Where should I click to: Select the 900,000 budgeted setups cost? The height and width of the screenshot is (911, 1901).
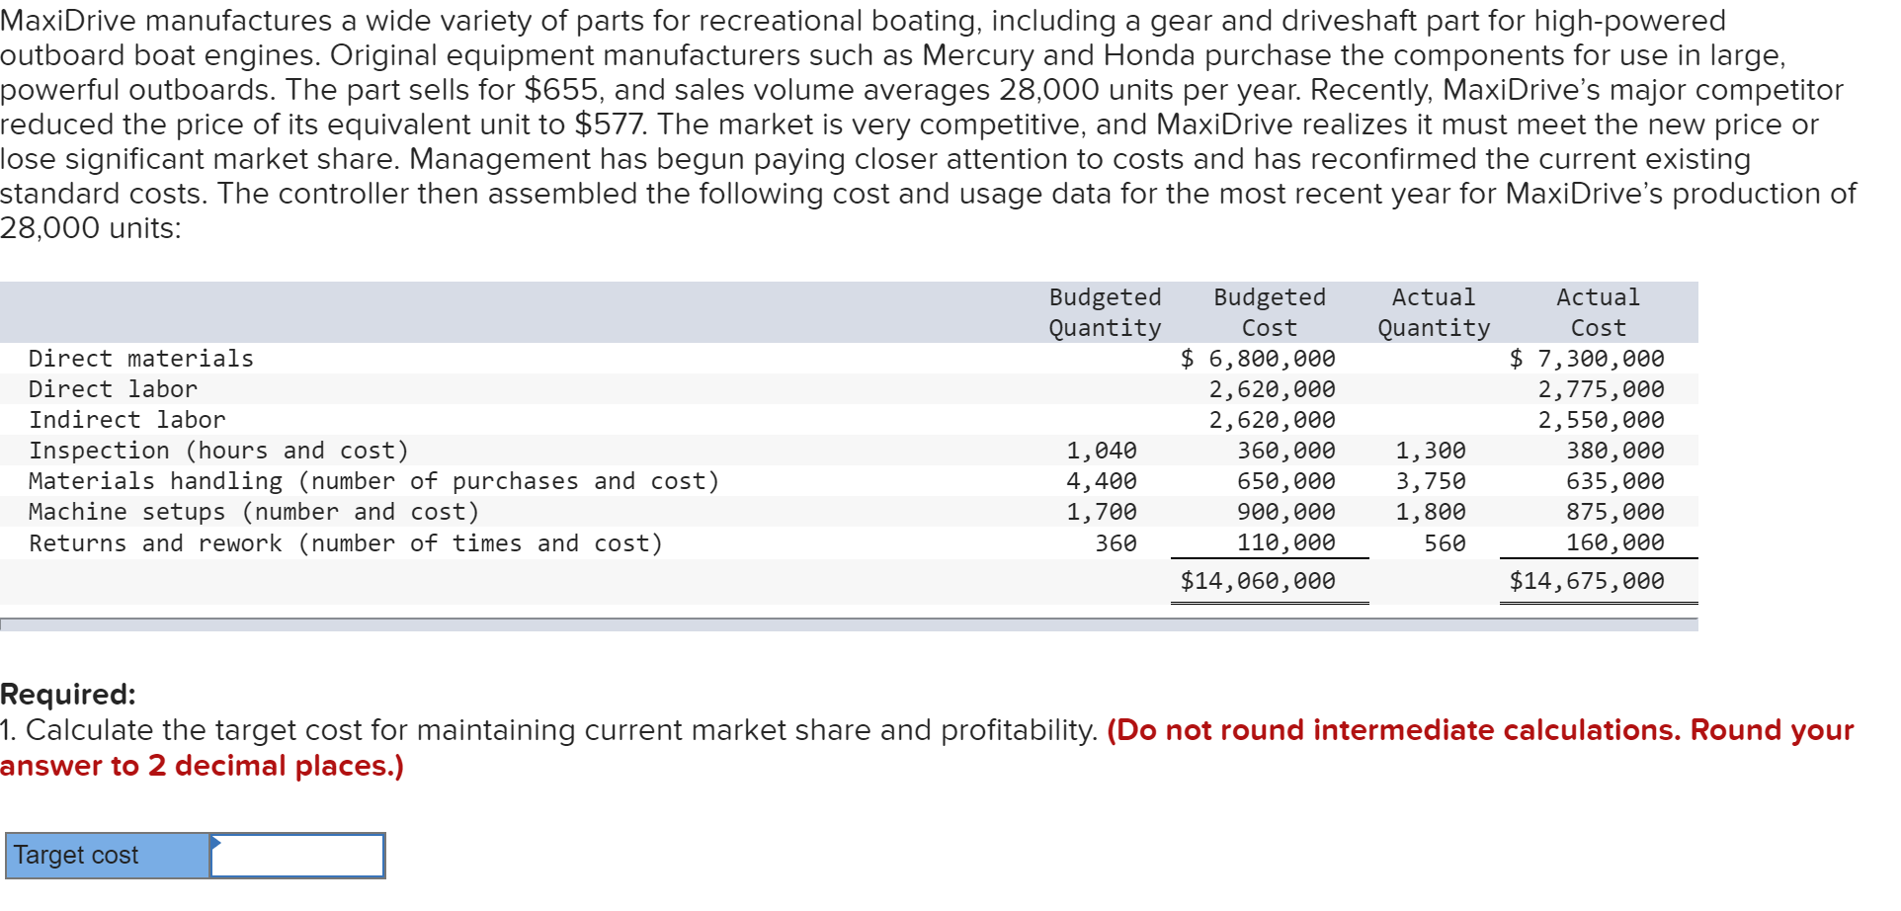1286,512
